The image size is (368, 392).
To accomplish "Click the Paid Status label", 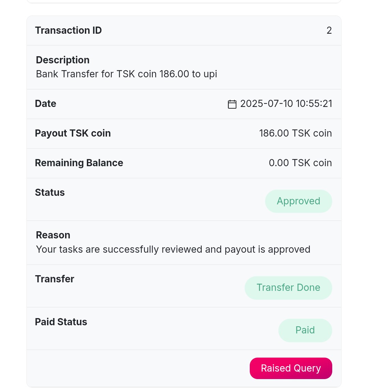I will pyautogui.click(x=61, y=322).
